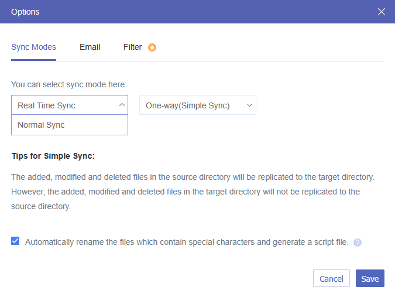Click the 'You can select sync mode here' label
Viewport: 395px width, 297px height.
point(68,84)
